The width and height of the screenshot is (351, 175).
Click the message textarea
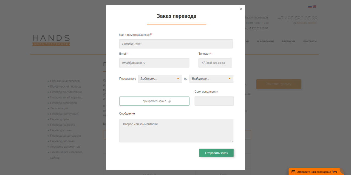tap(176, 130)
